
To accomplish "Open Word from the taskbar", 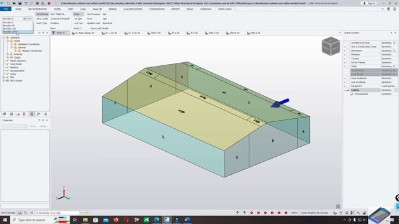I will pos(187,220).
